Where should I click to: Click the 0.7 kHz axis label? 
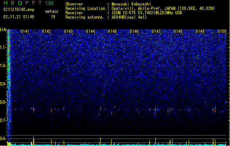click(x=3, y=120)
